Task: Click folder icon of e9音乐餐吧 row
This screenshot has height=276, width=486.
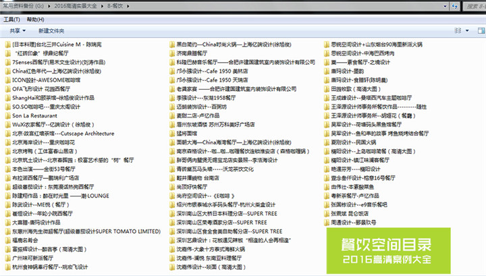Action: tap(327, 204)
